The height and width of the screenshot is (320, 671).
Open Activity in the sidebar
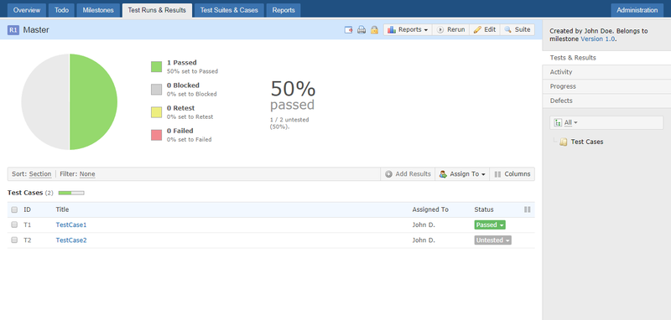(606, 72)
